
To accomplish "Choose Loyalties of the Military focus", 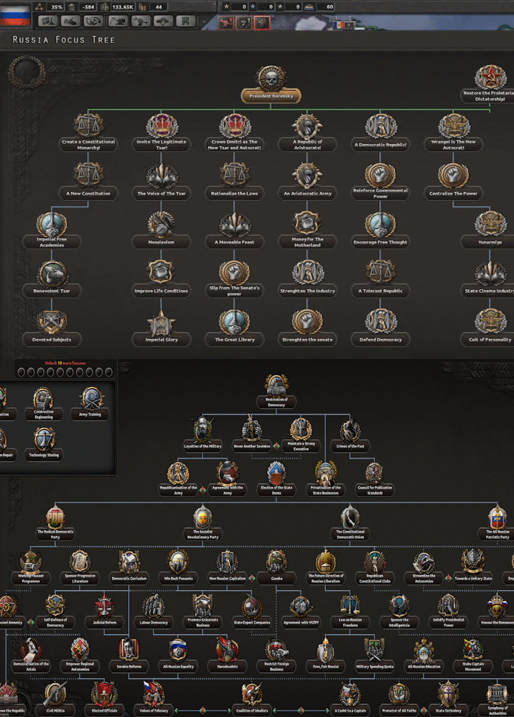I will [203, 434].
